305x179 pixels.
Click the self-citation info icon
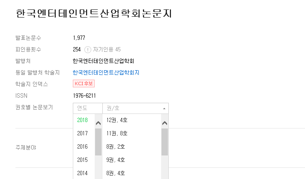88,49
